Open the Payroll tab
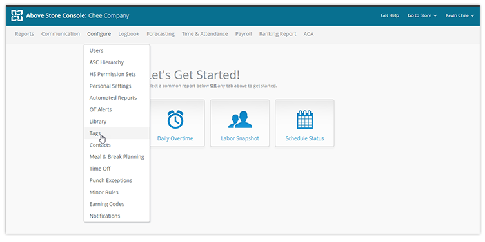The height and width of the screenshot is (242, 485). (243, 34)
